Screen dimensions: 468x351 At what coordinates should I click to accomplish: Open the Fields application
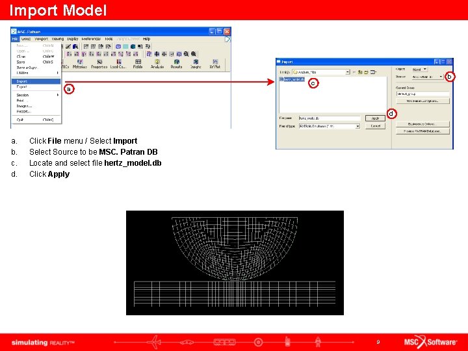[138, 64]
